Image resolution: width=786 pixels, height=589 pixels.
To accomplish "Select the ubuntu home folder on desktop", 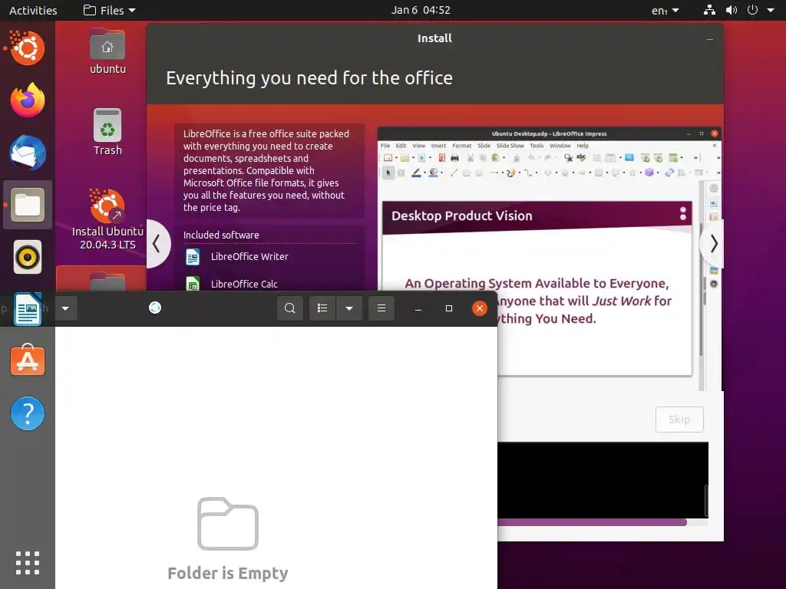I will click(x=107, y=51).
